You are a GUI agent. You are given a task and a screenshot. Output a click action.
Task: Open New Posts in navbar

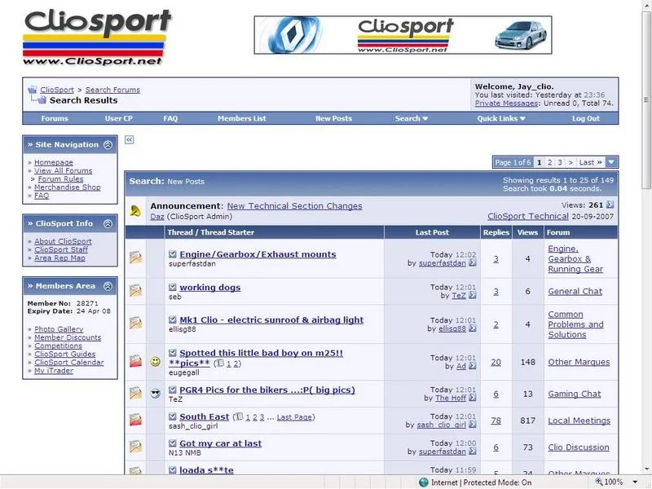(x=333, y=118)
